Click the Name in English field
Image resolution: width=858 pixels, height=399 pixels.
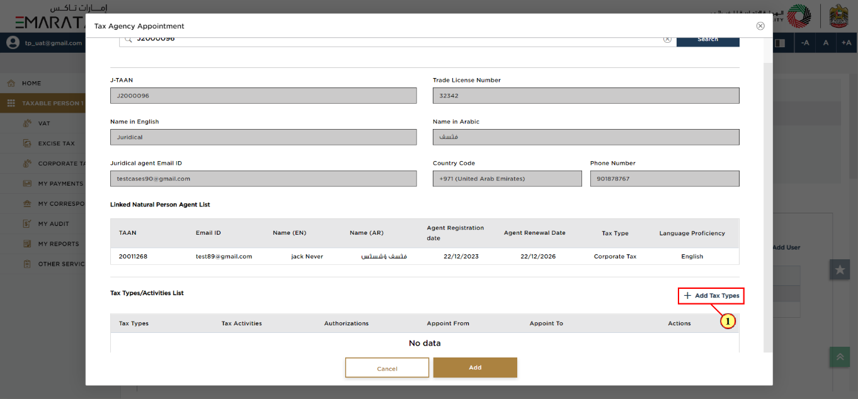pyautogui.click(x=263, y=137)
